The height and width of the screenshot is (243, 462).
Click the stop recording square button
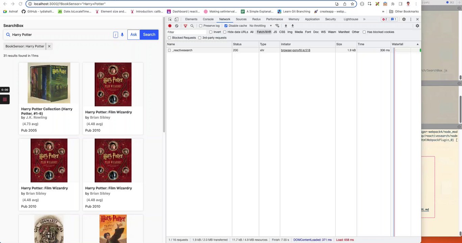tap(5, 99)
